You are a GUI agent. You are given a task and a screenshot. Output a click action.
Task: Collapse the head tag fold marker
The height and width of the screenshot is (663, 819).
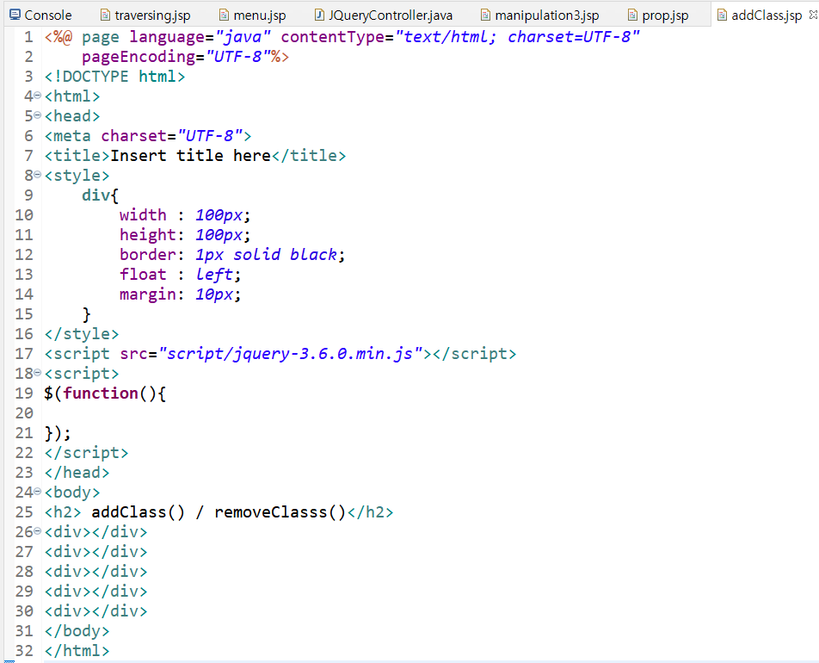38,115
